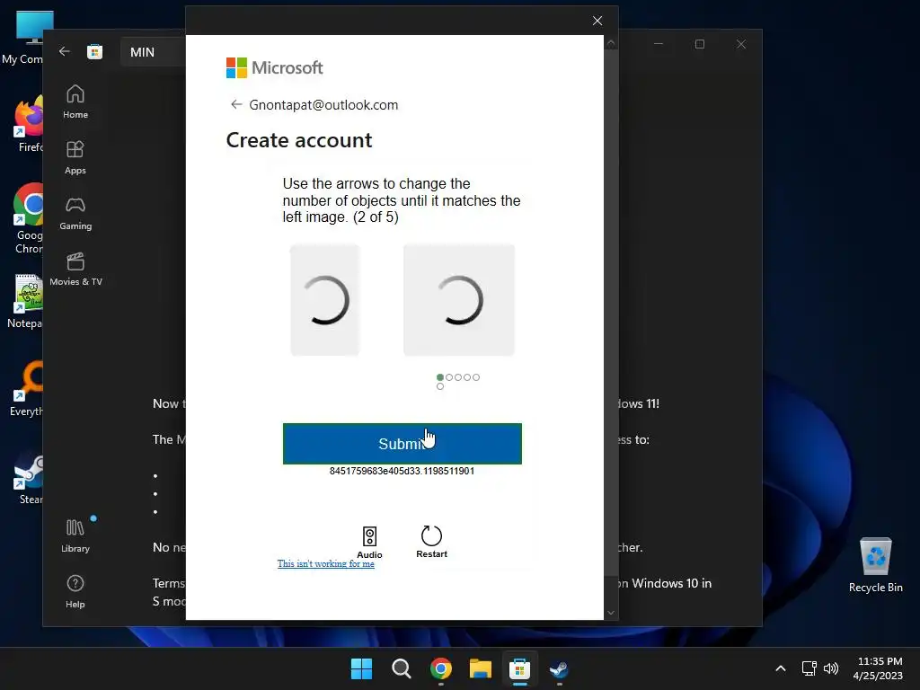This screenshot has height=690, width=920.
Task: Click the Microsoft logo in dialog
Action: [x=275, y=67]
